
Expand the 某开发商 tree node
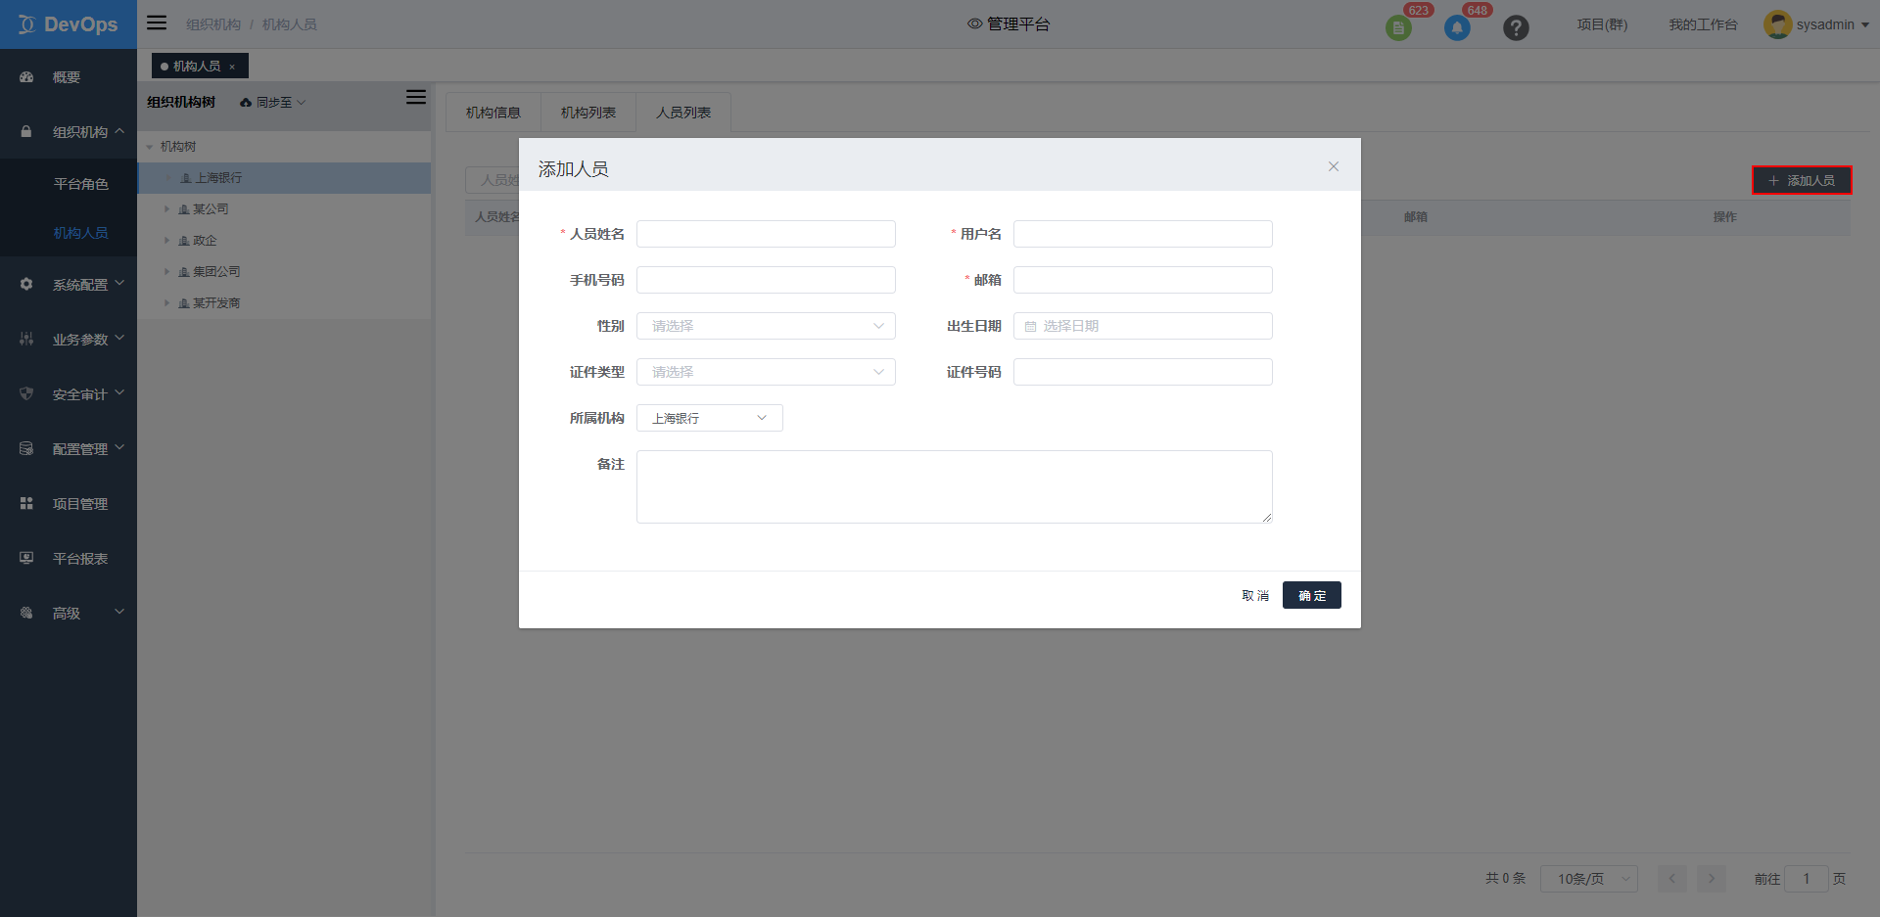pos(166,302)
